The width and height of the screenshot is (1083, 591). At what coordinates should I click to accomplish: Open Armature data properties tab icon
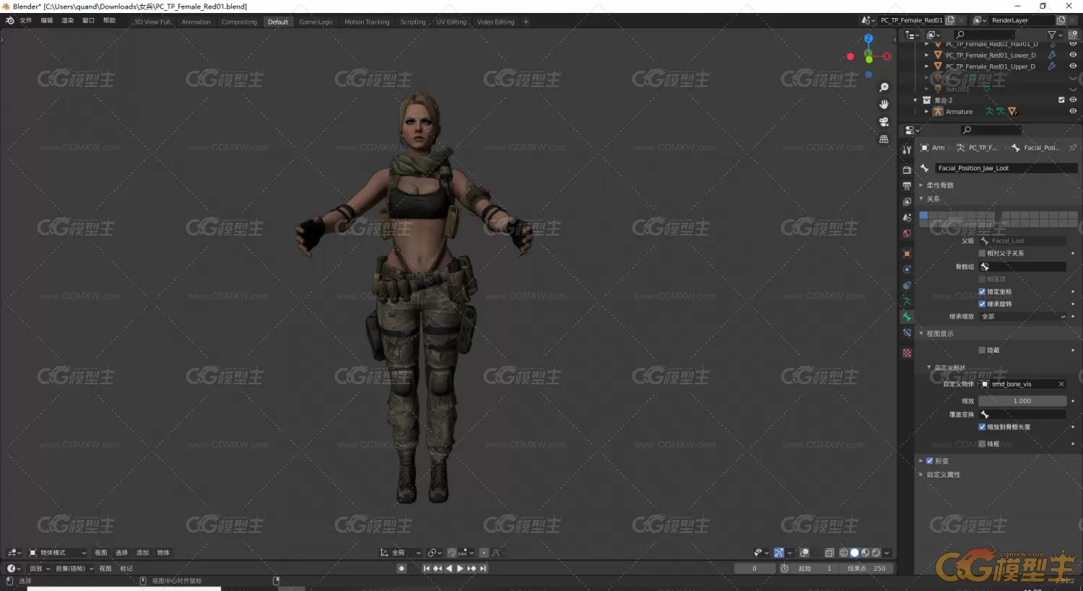point(907,301)
